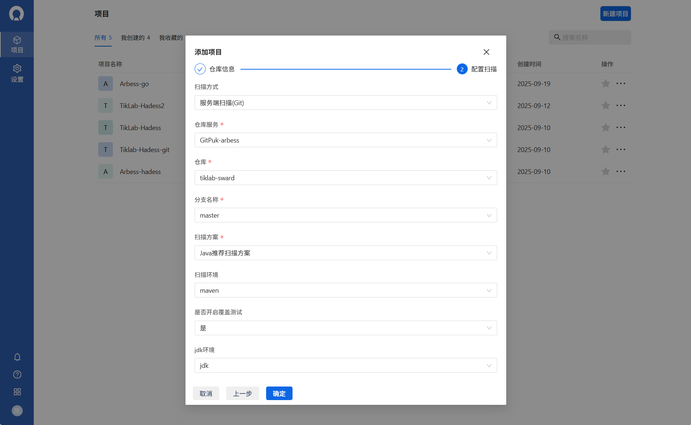The width and height of the screenshot is (691, 425).
Task: Click the 上一步 button
Action: 243,393
